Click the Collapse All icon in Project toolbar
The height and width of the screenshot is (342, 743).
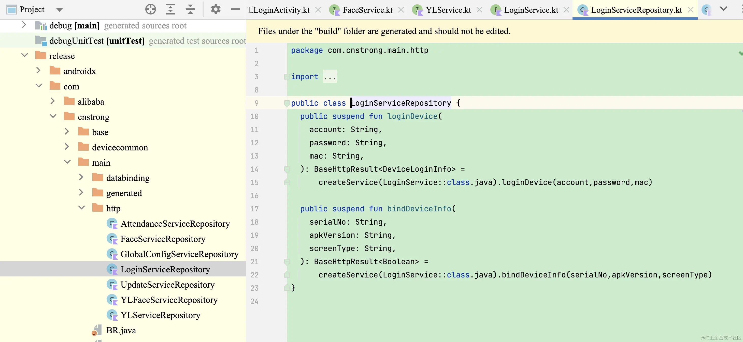tap(190, 9)
